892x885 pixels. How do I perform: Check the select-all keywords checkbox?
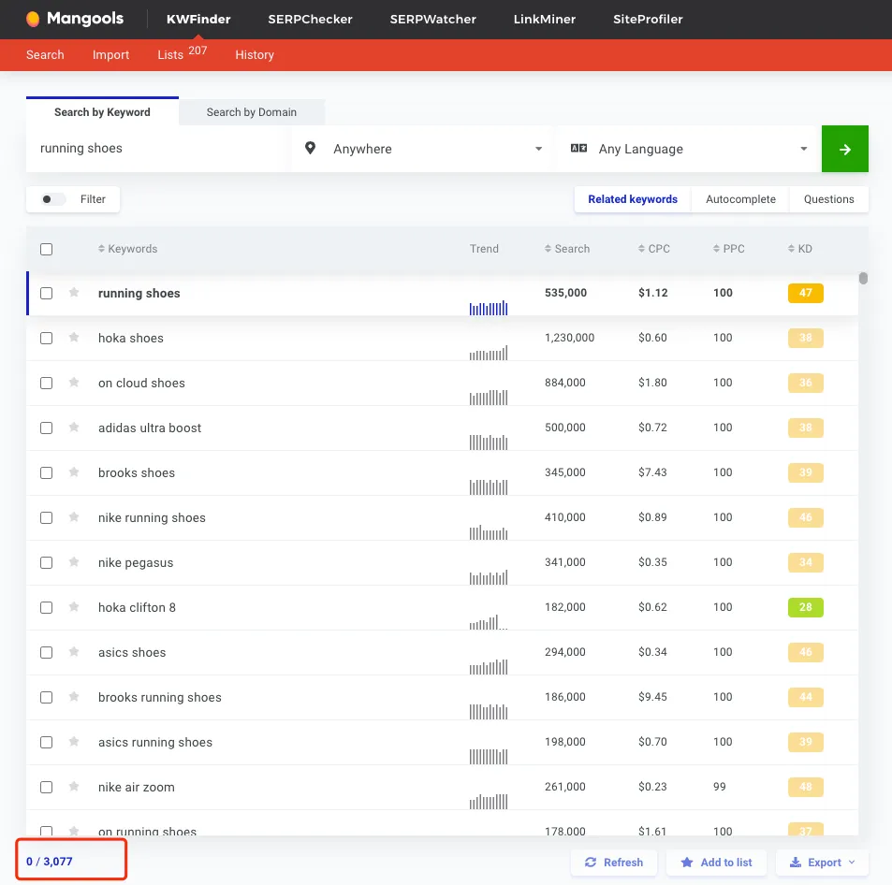(x=46, y=249)
